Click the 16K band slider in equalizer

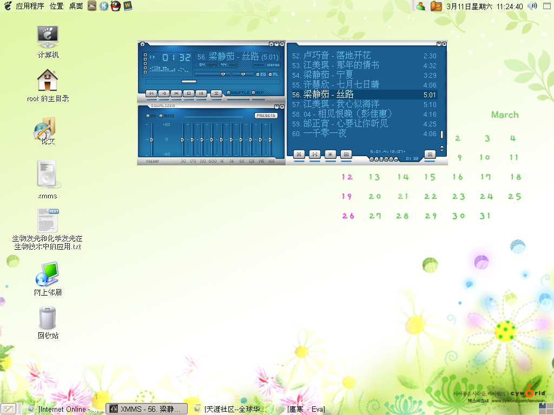(271, 140)
